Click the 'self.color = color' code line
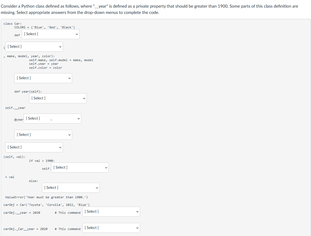Image resolution: width=311 pixels, height=236 pixels. pos(46,68)
